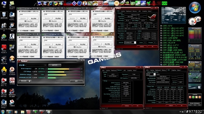
Task: Open Alcohol 120% desktop shortcut
Action: coord(4,71)
